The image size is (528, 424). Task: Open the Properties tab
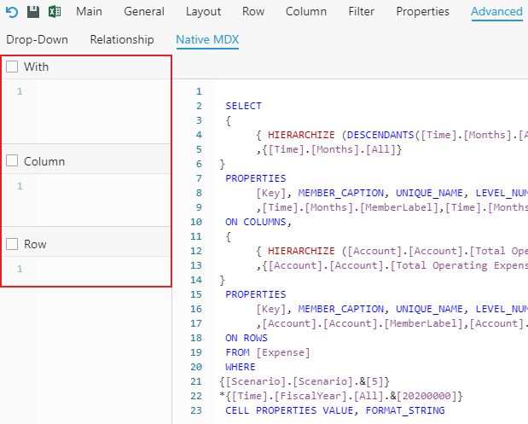tap(422, 12)
